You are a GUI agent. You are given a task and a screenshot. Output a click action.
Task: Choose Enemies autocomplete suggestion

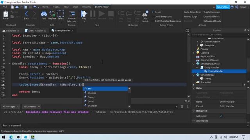coord(105,93)
